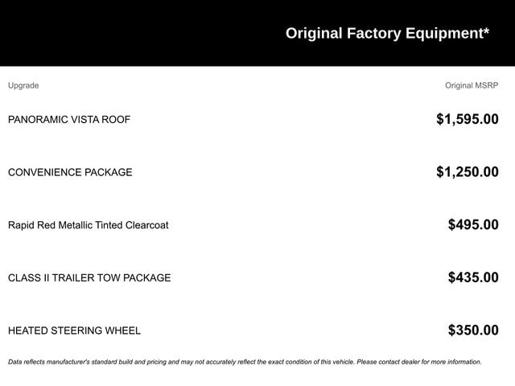
Task: Click the word 'WHEEL' in the last upgrade
Action: tap(123, 331)
